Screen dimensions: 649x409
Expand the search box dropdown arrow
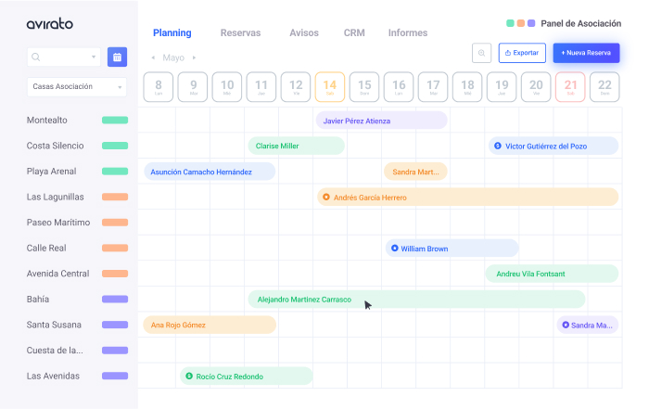point(94,58)
